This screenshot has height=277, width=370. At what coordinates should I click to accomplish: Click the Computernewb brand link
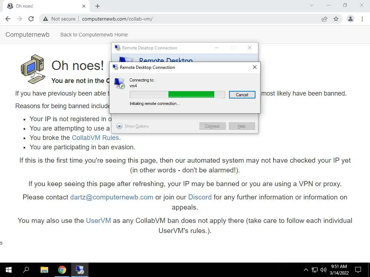[27, 35]
